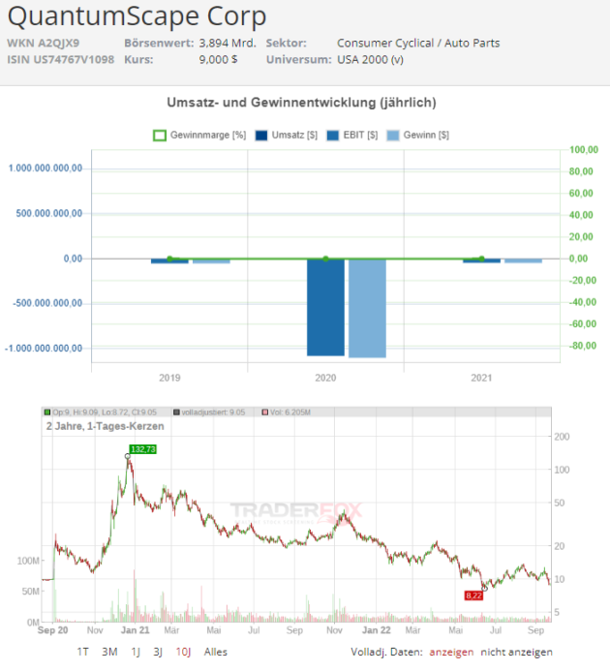610x672 pixels.
Task: Toggle the Umsatz [$] legend swatch
Action: 261,136
